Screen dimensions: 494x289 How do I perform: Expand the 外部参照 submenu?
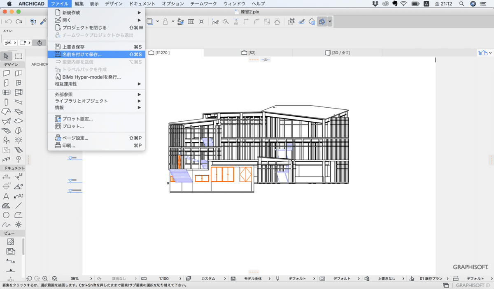(x=96, y=94)
